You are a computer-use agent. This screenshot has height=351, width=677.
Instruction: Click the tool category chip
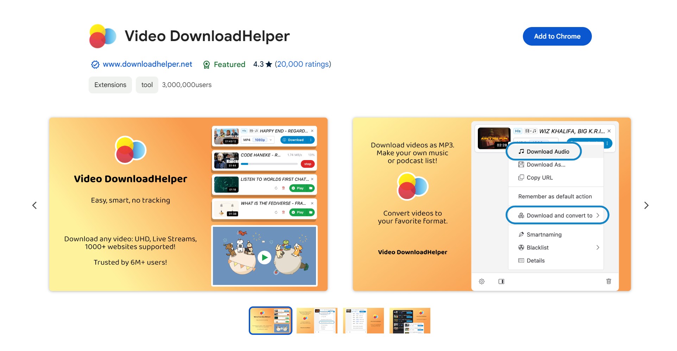147,85
